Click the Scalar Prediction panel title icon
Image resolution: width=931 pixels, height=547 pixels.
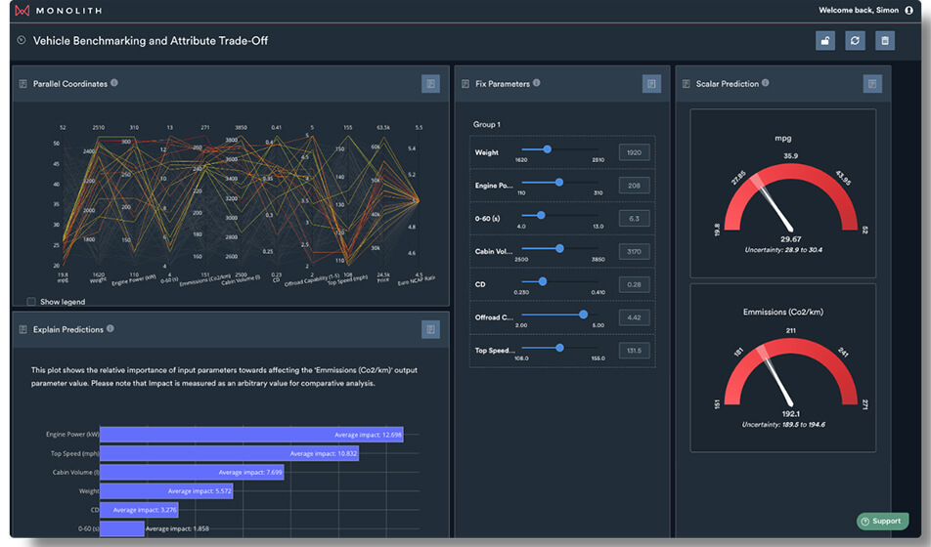686,84
